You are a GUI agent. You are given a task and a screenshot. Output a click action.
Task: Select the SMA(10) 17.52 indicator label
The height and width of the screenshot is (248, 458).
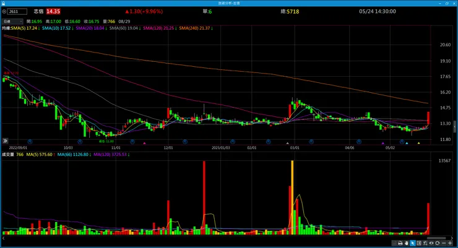58,28
